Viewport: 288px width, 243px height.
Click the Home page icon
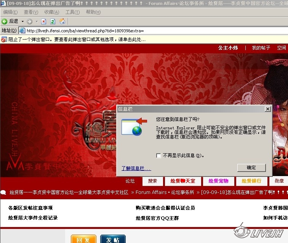[62, 21]
